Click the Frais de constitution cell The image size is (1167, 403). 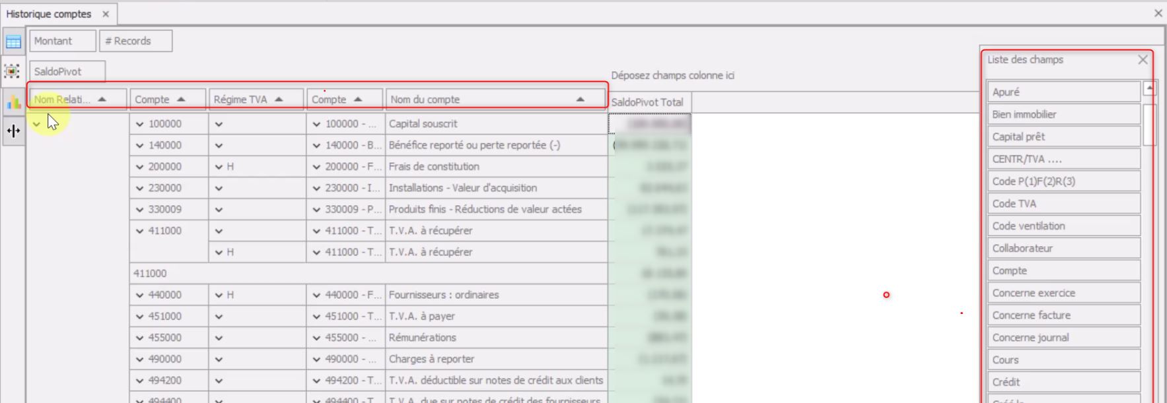click(x=496, y=167)
